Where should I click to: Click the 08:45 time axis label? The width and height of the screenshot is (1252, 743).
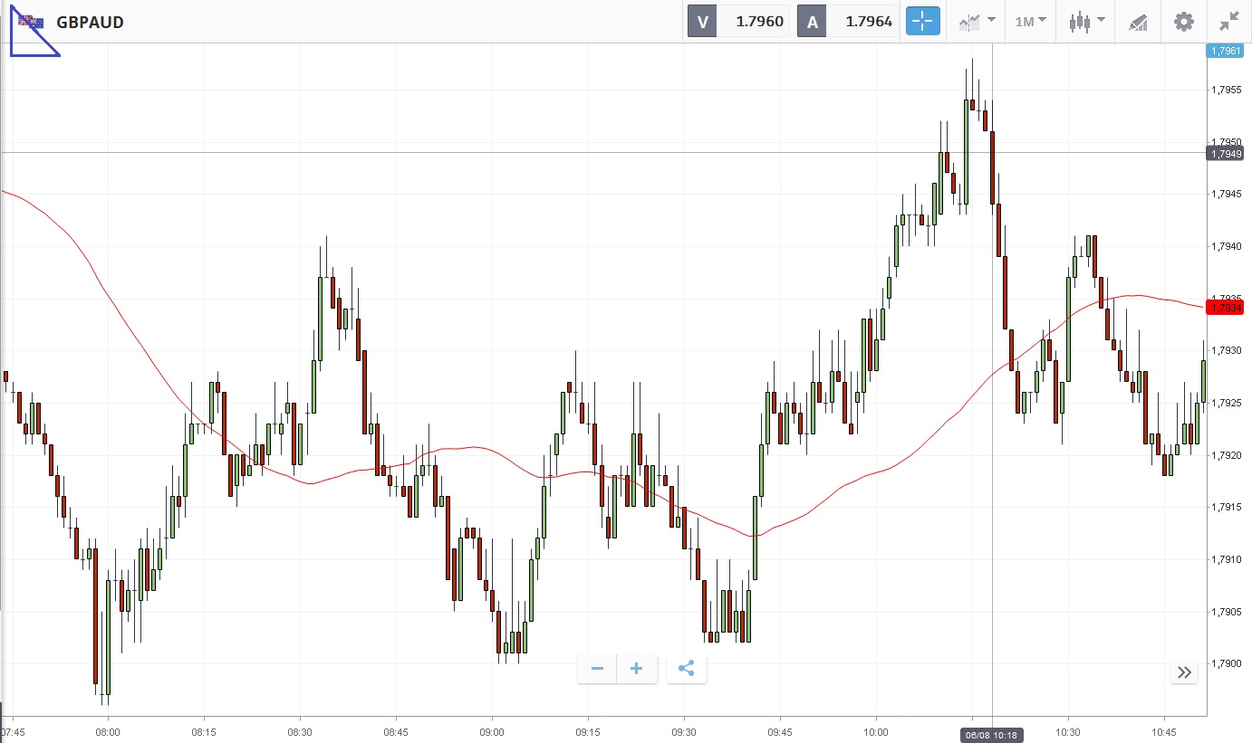click(x=396, y=732)
